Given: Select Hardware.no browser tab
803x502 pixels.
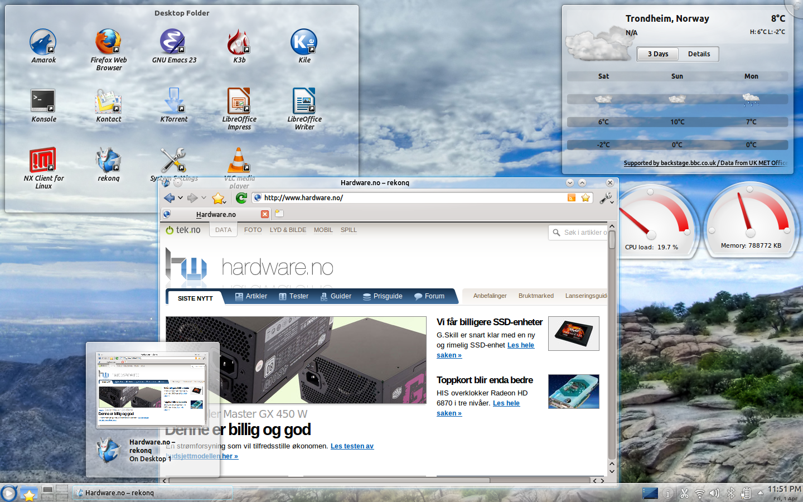Looking at the screenshot, I should [x=216, y=214].
